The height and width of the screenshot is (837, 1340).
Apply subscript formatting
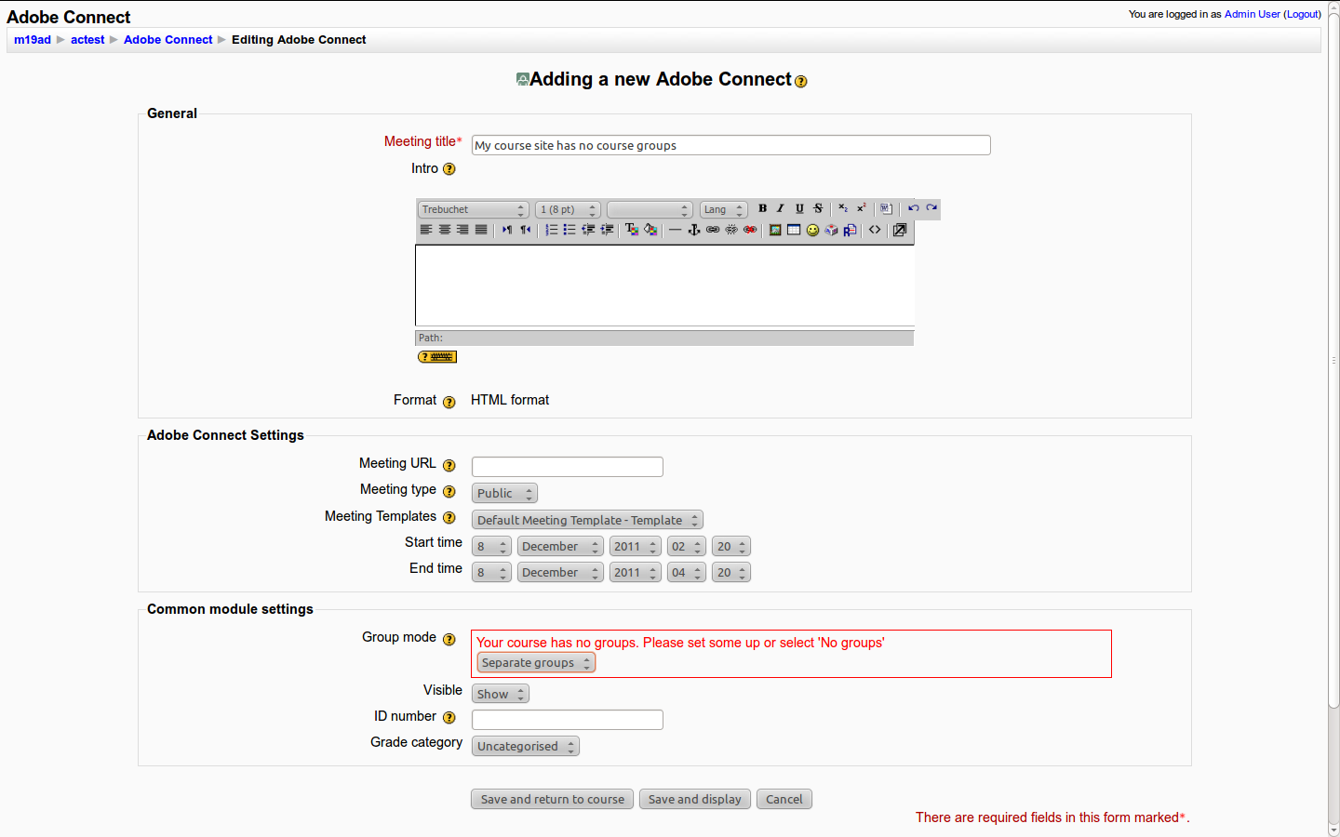(x=842, y=208)
